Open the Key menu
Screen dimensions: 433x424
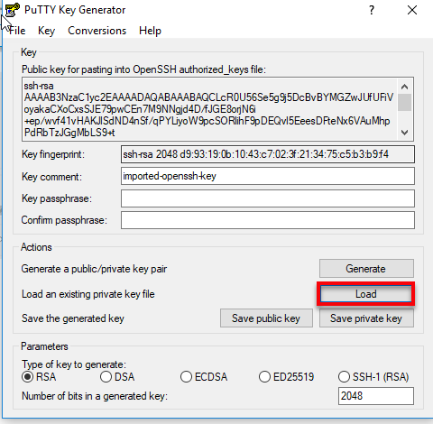point(46,31)
